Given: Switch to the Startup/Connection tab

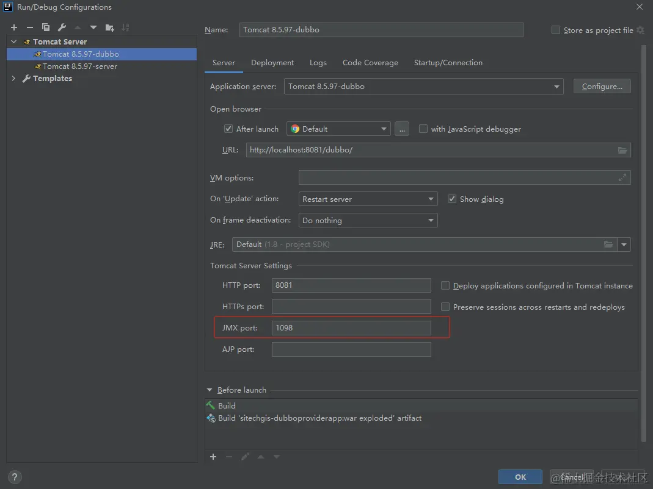Looking at the screenshot, I should click(x=448, y=63).
